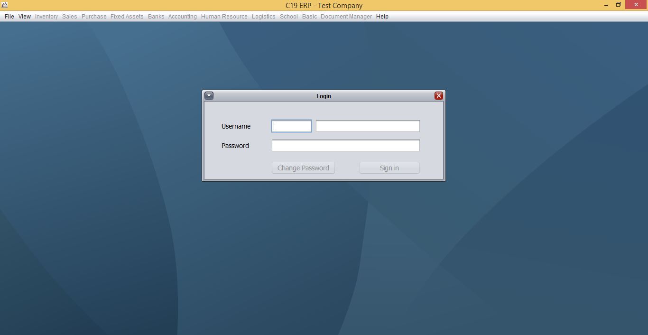
Task: Select the Sales menu item
Action: pyautogui.click(x=69, y=17)
